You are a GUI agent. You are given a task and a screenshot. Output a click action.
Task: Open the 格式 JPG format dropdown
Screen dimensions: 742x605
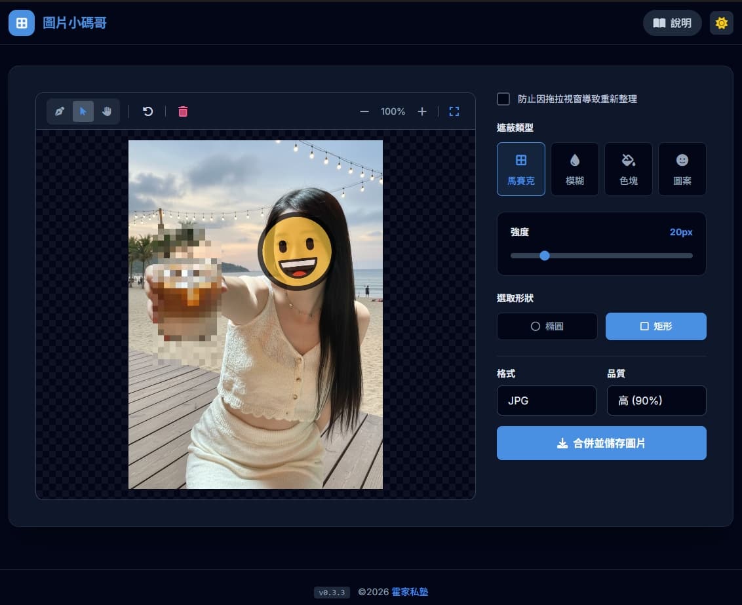[x=547, y=400]
